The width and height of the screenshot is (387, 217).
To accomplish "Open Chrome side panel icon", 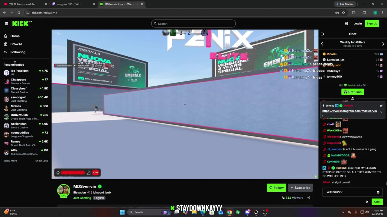I will (x=364, y=13).
